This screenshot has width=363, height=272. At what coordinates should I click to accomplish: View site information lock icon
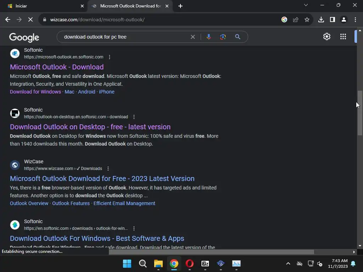point(45,20)
